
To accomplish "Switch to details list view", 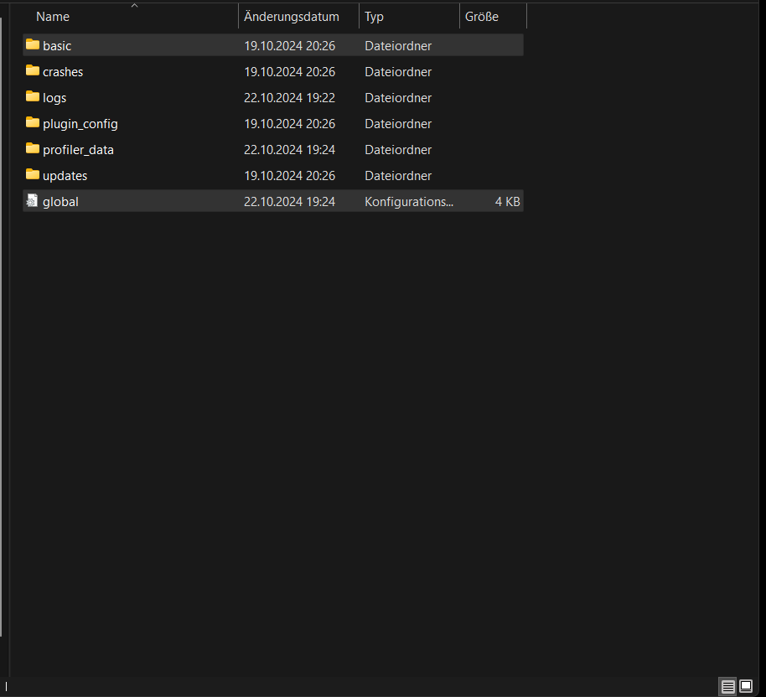I will pyautogui.click(x=727, y=686).
